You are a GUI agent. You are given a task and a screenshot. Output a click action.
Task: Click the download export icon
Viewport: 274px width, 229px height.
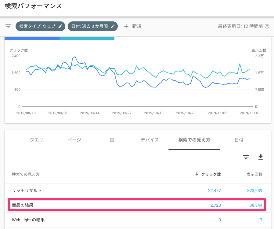tap(261, 157)
